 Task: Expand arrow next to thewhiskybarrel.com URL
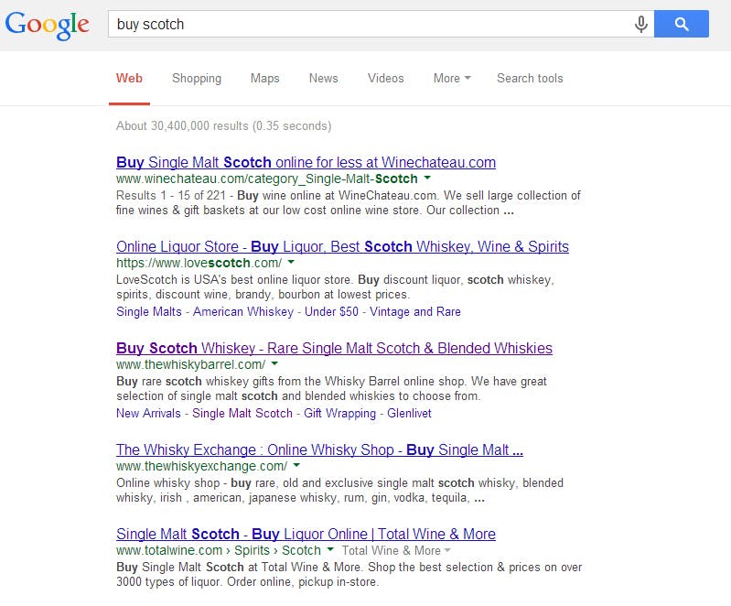(274, 363)
